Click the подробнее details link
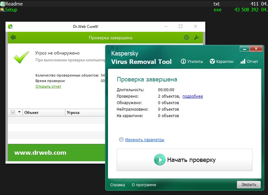 [193, 96]
